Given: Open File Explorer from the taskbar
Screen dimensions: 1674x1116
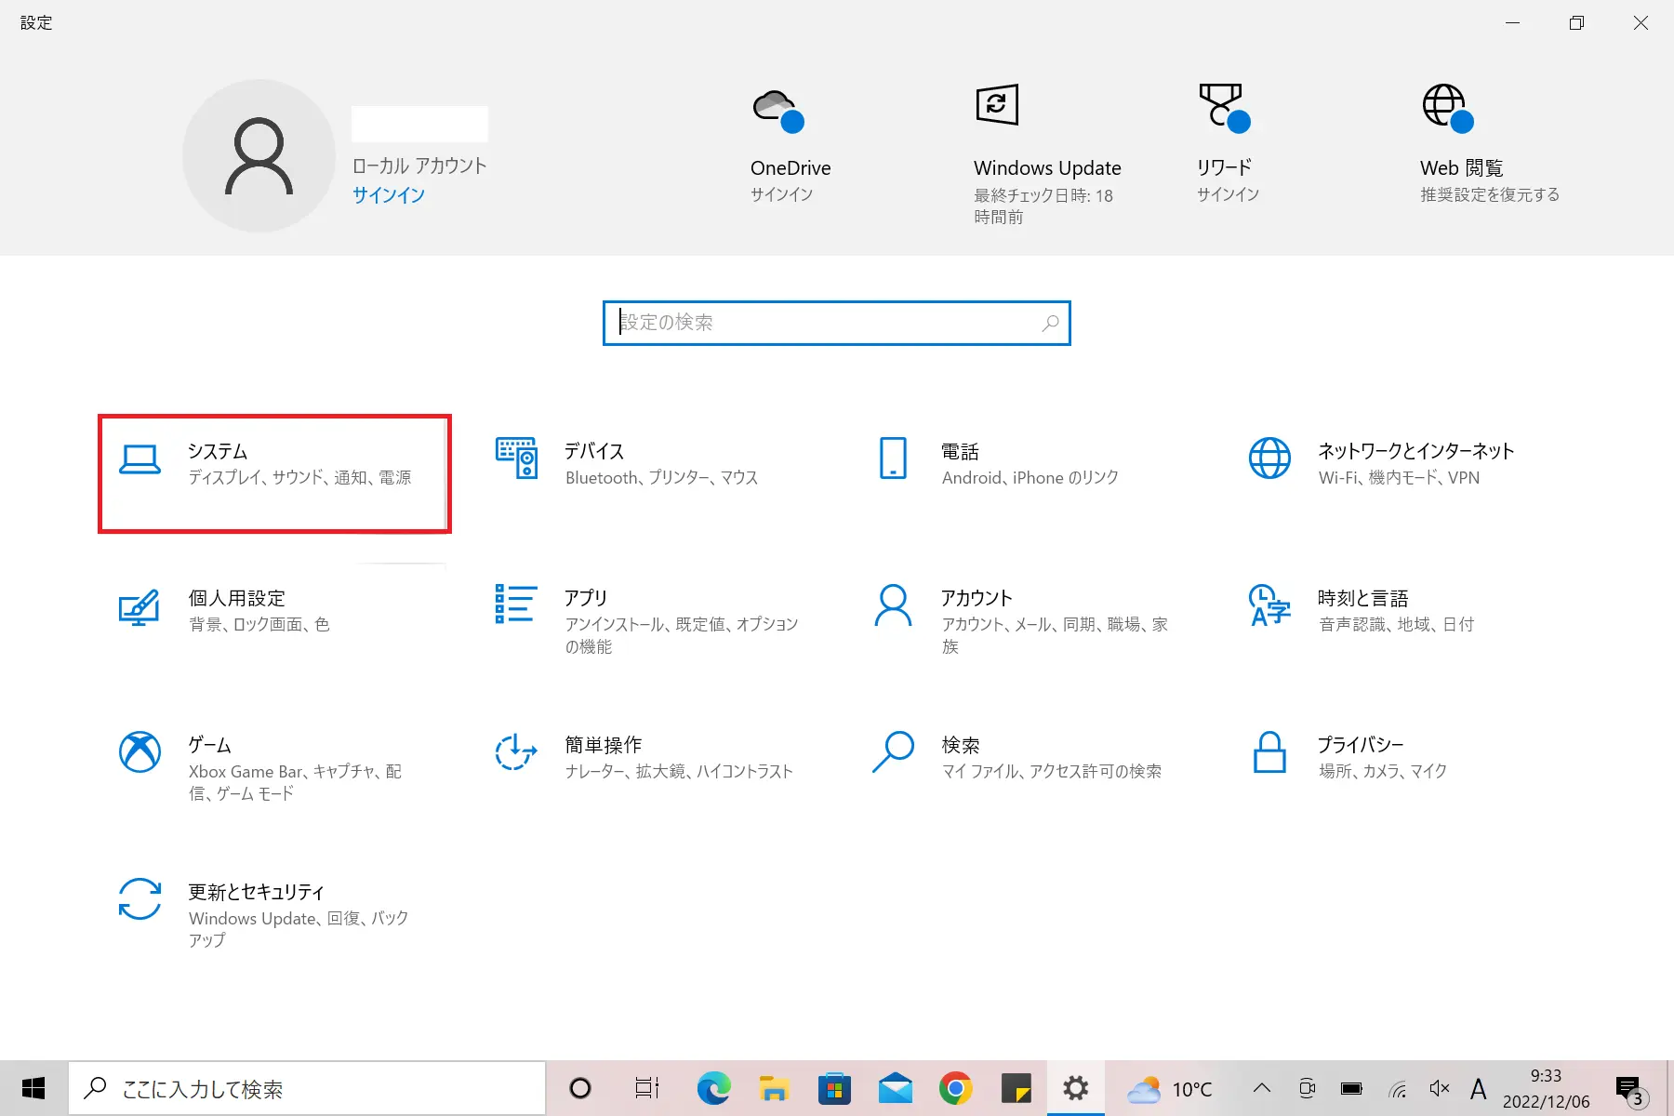Looking at the screenshot, I should tap(774, 1088).
